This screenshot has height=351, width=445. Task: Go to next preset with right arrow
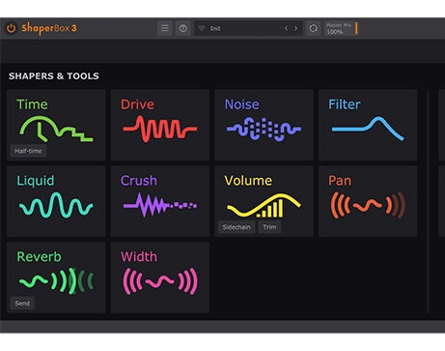tap(296, 28)
